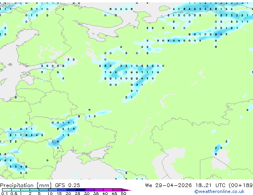Click the "18..21 UTC" time label
253x195 pixels.
pos(210,185)
